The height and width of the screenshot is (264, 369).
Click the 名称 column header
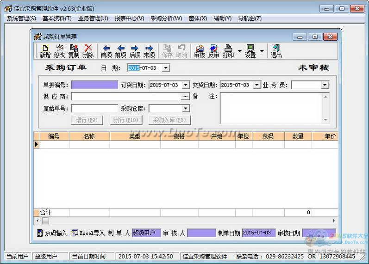point(89,136)
